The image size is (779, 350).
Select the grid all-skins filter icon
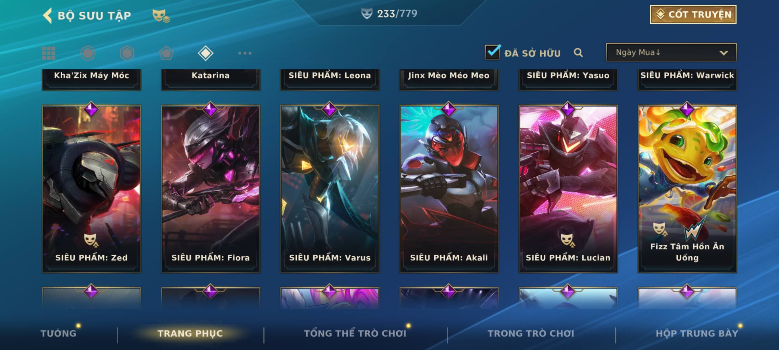click(49, 53)
